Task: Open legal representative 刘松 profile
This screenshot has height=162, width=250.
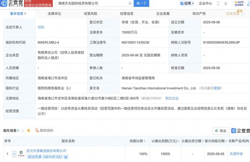Action: (x=41, y=27)
